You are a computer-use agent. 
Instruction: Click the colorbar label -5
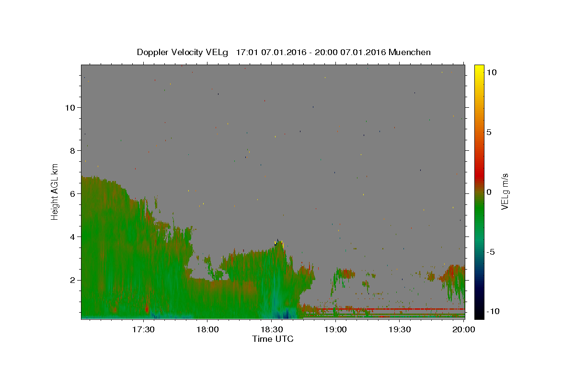(x=491, y=252)
